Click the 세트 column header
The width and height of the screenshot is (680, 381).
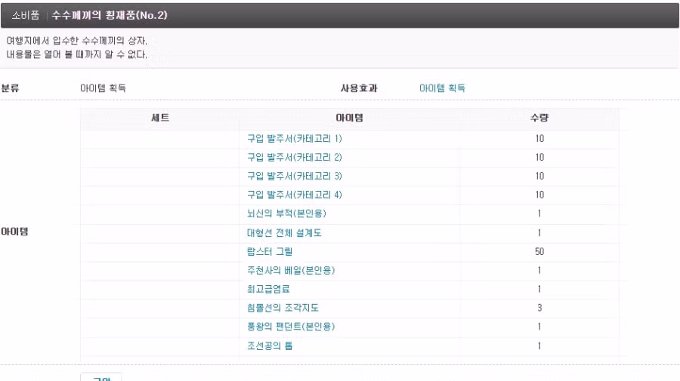click(160, 118)
